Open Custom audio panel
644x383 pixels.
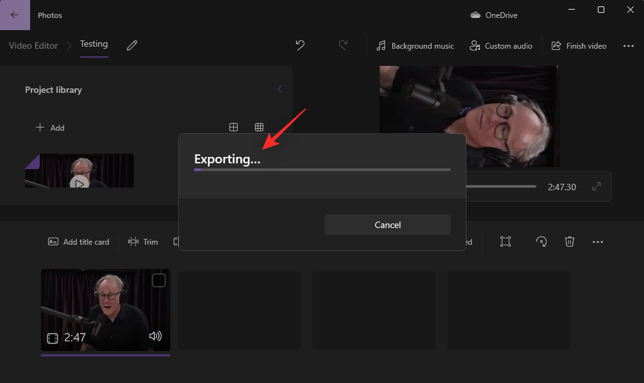[x=500, y=45]
